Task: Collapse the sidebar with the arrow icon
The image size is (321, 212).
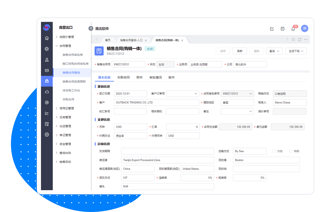Action: (x=91, y=28)
